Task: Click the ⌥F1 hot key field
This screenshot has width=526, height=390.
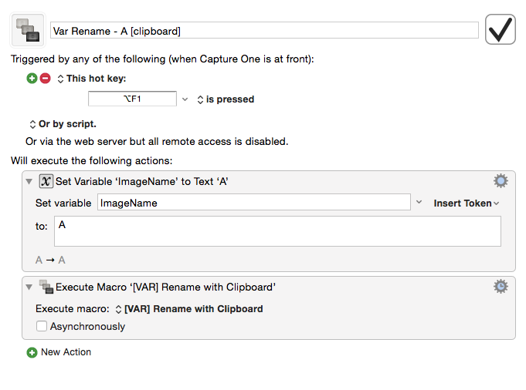Action: pos(132,99)
